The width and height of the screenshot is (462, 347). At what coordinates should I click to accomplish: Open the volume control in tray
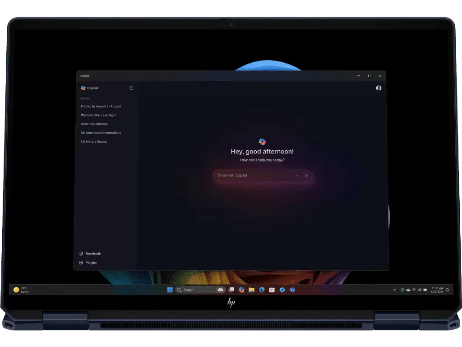pyautogui.click(x=419, y=290)
